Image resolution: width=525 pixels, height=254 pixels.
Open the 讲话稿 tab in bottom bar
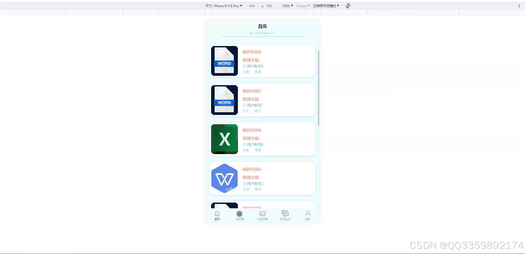coord(240,215)
